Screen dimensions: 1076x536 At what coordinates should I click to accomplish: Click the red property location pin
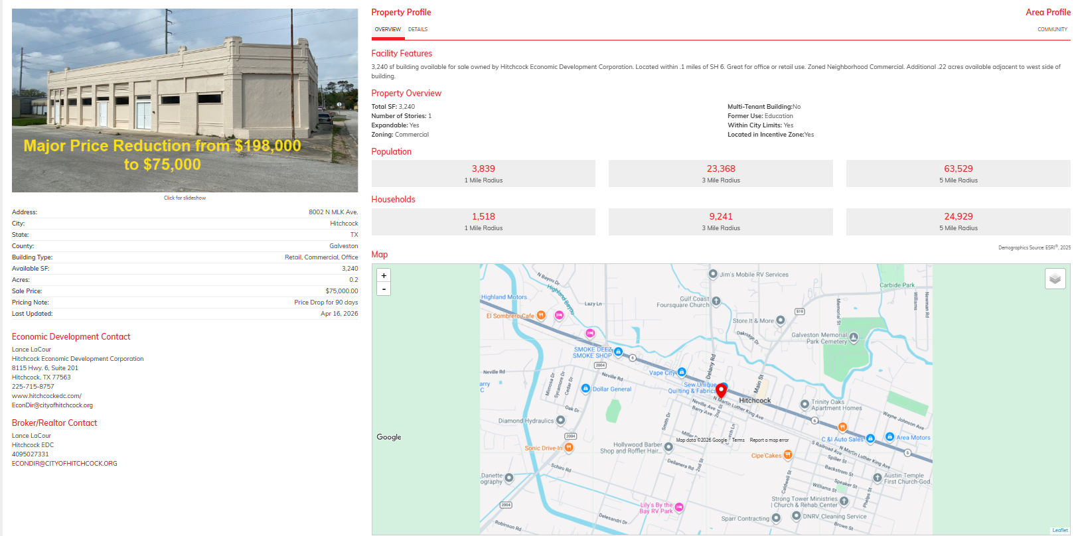point(721,391)
